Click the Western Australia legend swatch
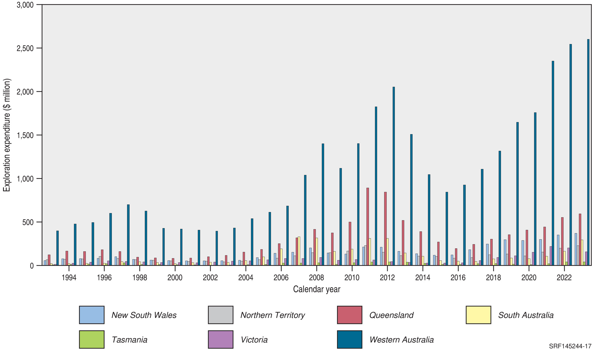This screenshot has height=350, width=598. click(349, 340)
